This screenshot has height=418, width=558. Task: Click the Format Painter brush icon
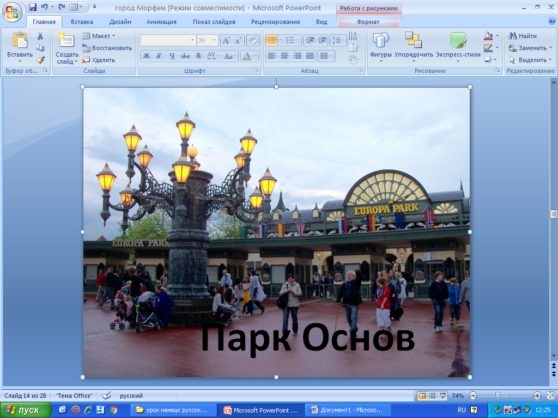point(40,60)
